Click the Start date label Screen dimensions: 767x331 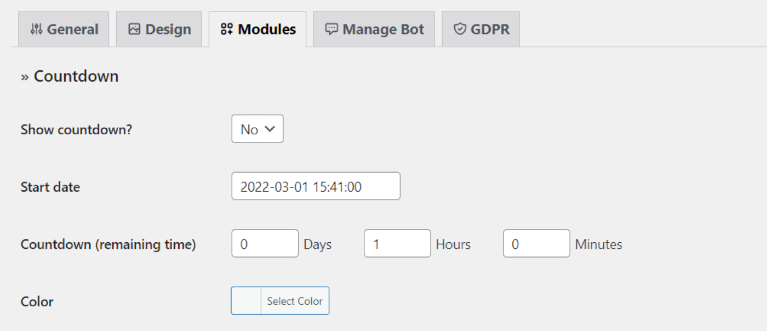click(50, 187)
